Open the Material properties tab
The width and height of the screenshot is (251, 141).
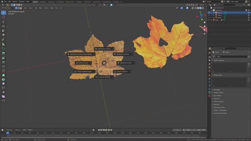click(x=209, y=96)
